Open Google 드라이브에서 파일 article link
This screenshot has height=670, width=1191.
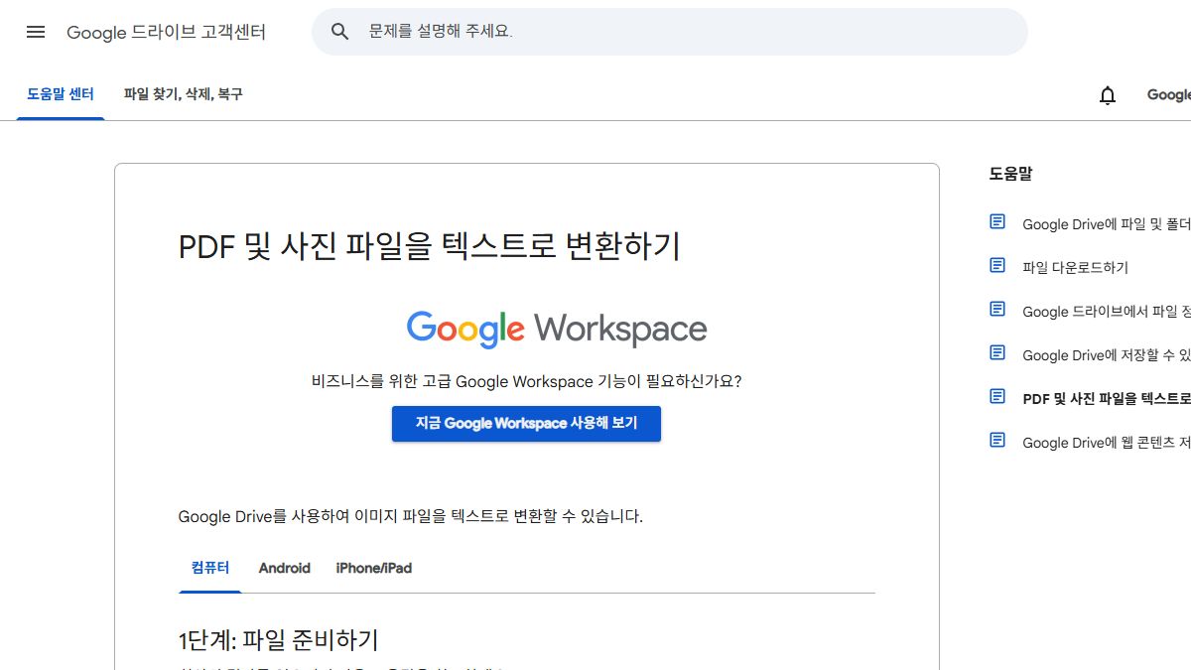[1107, 312]
